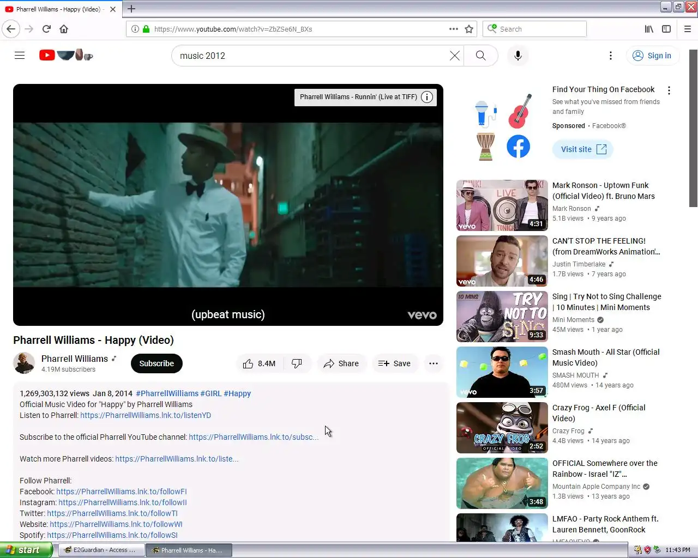Screen dimensions: 698x558
Task: Open Pharrell Williams channel avatar
Action: (24, 363)
